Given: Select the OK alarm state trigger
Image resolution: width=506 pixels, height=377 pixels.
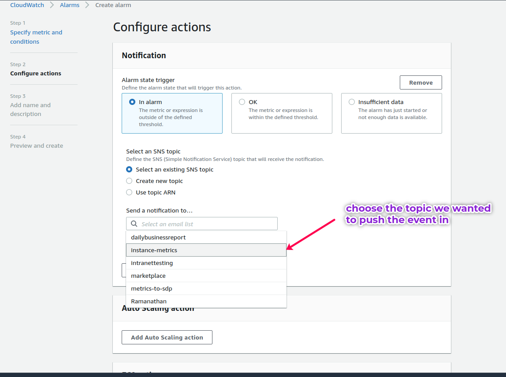Looking at the screenshot, I should click(x=242, y=102).
